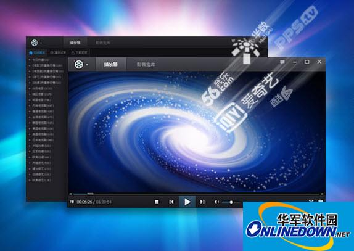Switch to the 播放器 tab in the front window
The width and height of the screenshot is (354, 251).
pos(111,64)
